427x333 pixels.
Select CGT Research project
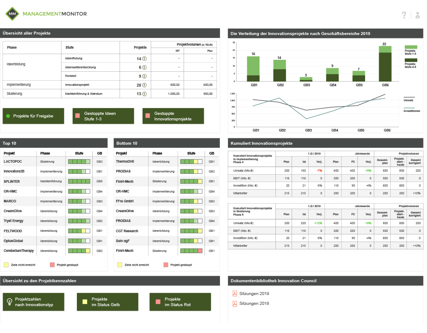pos(127,231)
